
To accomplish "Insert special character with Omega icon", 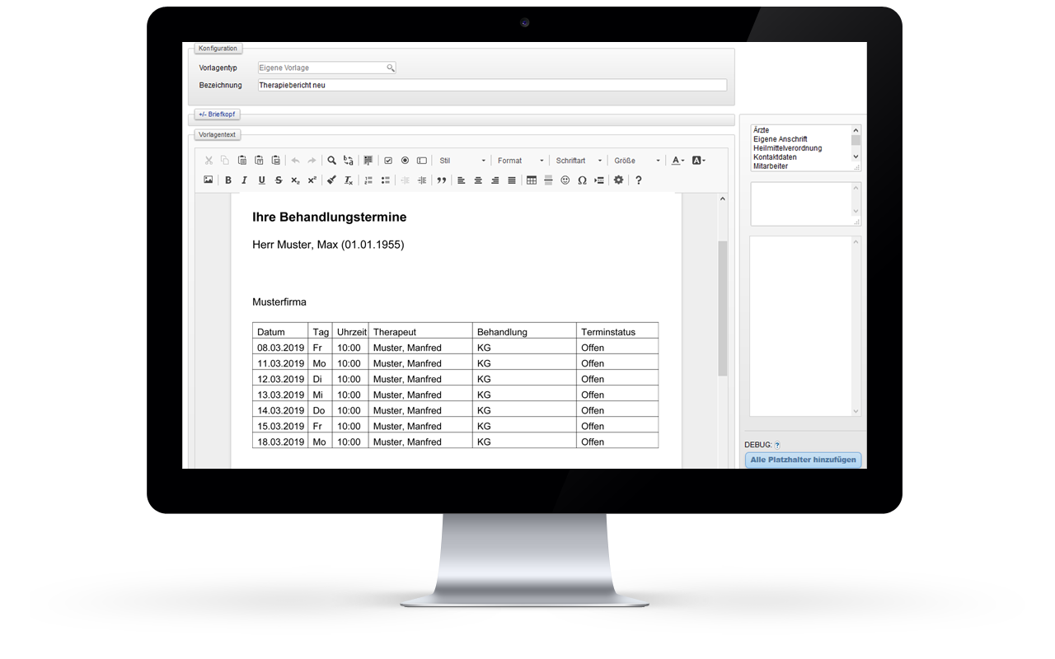I will tap(582, 180).
